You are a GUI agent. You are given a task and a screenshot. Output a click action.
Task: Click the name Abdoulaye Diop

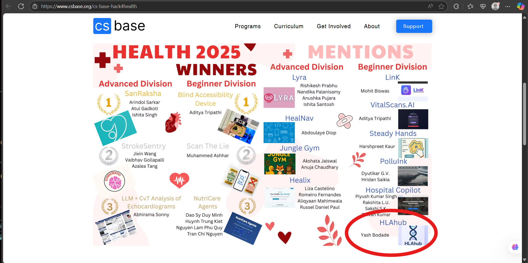tap(319, 133)
